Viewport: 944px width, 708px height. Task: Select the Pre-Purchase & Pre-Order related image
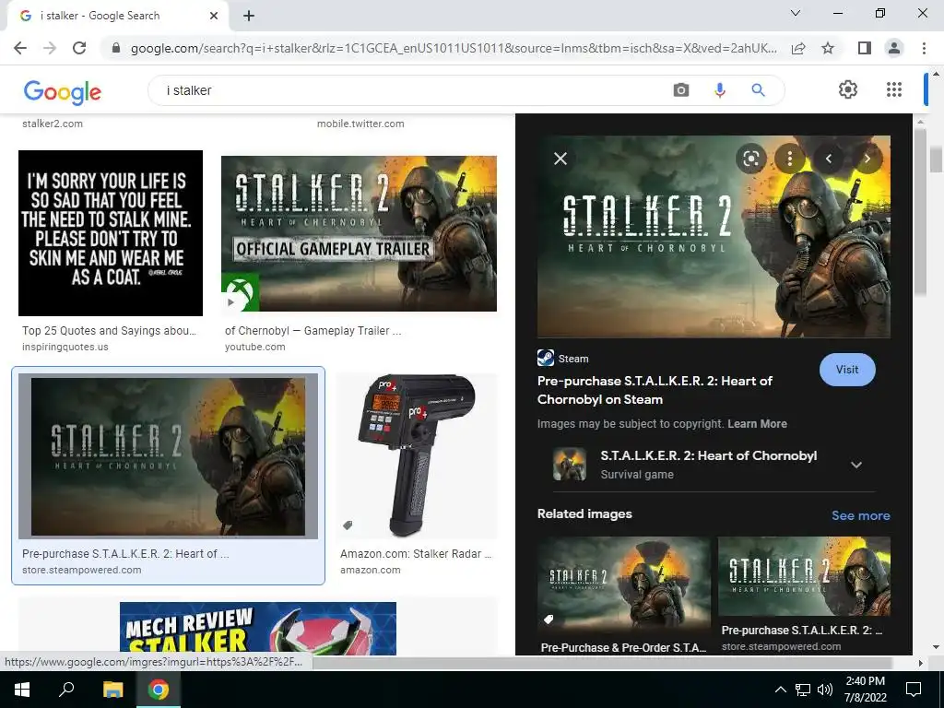pyautogui.click(x=624, y=584)
